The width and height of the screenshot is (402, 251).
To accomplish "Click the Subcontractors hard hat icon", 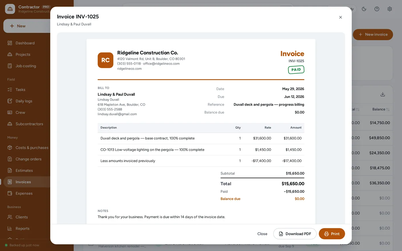I will point(10,124).
